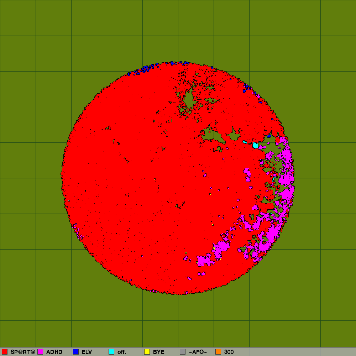Click the largest cyan territory on the map

[255, 145]
